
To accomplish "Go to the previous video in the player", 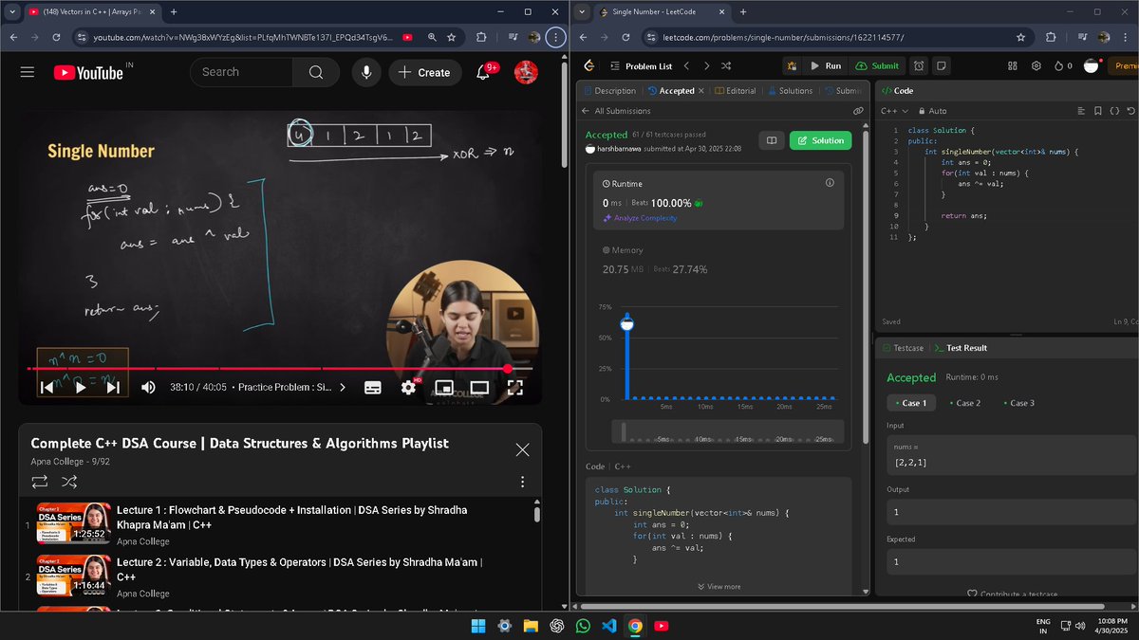I will pos(47,387).
